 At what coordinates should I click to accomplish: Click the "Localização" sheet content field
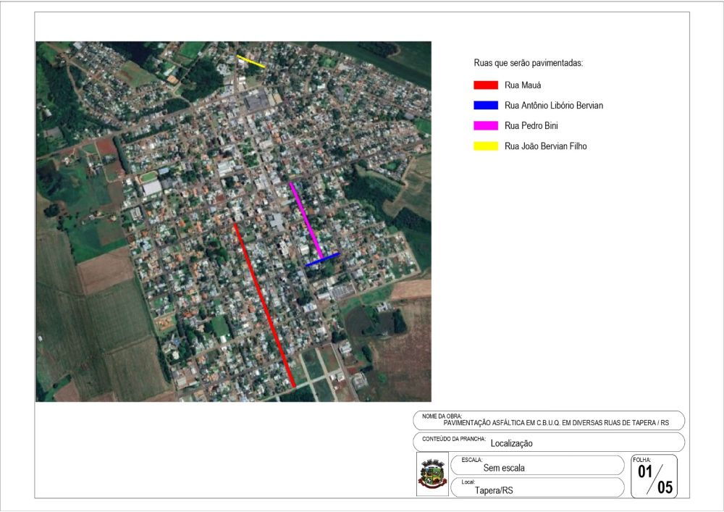click(x=511, y=443)
